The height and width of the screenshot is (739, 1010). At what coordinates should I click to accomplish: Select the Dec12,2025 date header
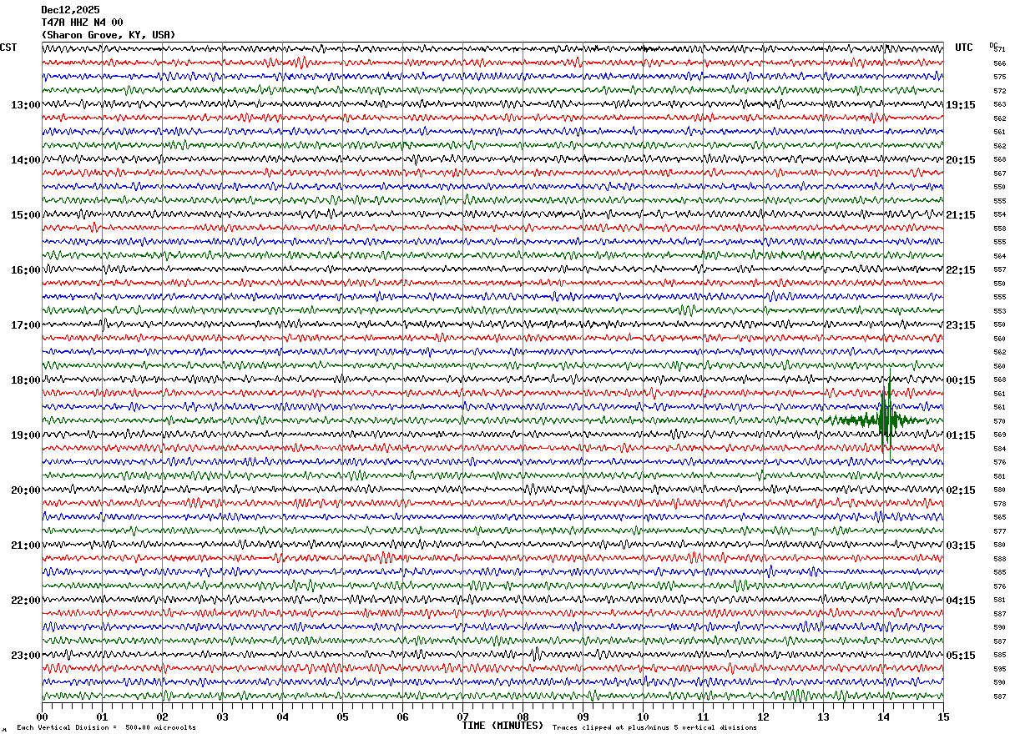(70, 10)
